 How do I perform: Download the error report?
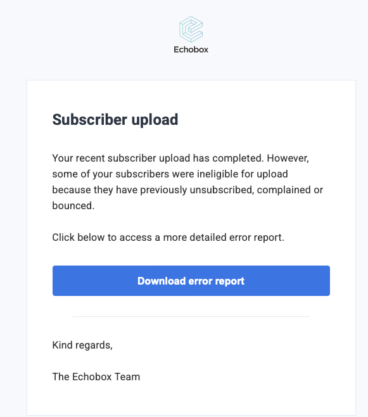click(x=191, y=281)
